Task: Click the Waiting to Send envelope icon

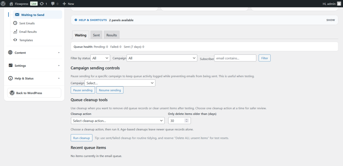Action: (x=17, y=15)
